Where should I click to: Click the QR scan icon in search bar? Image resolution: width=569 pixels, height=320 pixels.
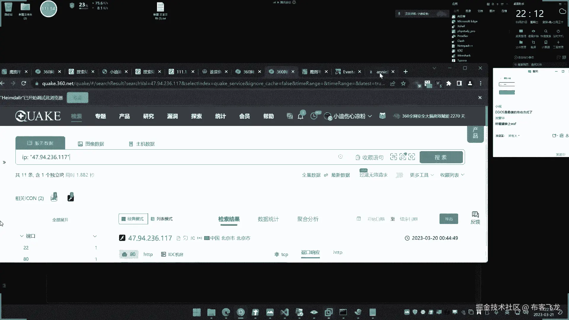pyautogui.click(x=393, y=157)
